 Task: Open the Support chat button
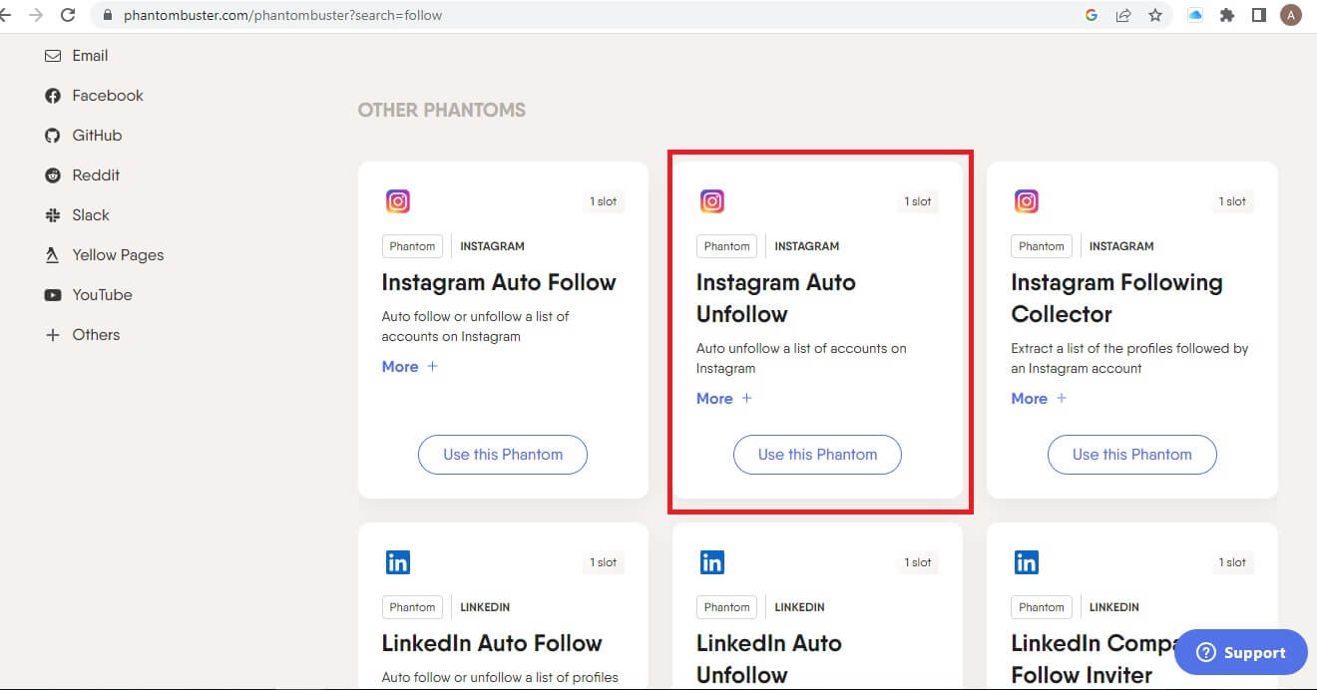point(1240,653)
